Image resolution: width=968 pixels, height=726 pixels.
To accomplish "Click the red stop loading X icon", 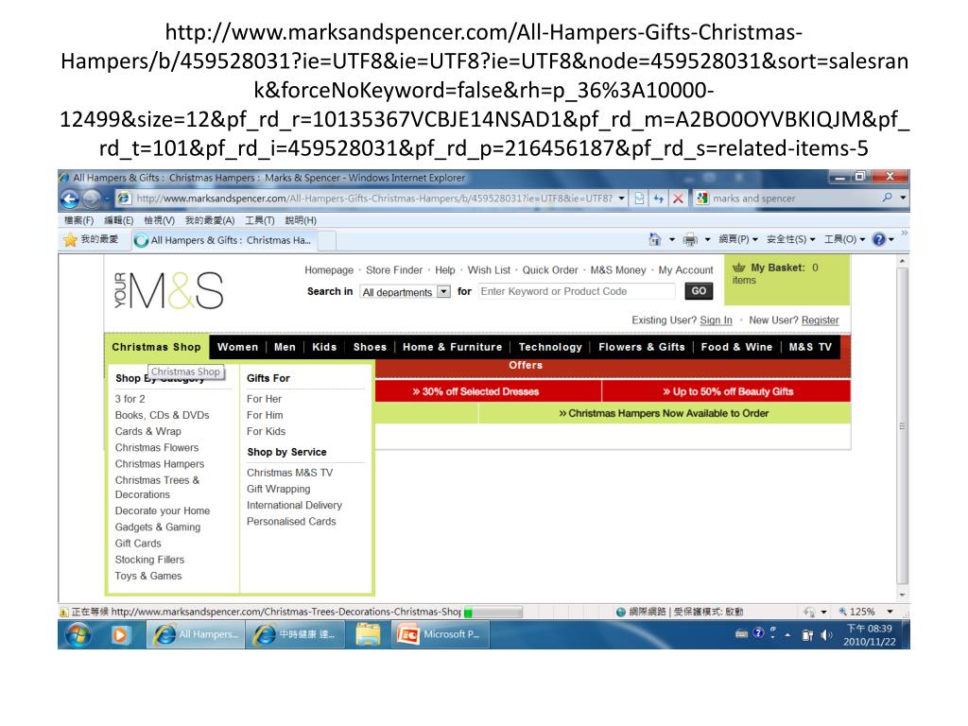I will point(678,199).
